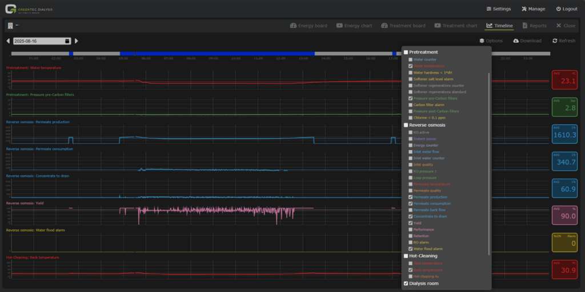Enable the Water counter checkbox
Viewport: 585px width, 292px height.
pyautogui.click(x=410, y=59)
